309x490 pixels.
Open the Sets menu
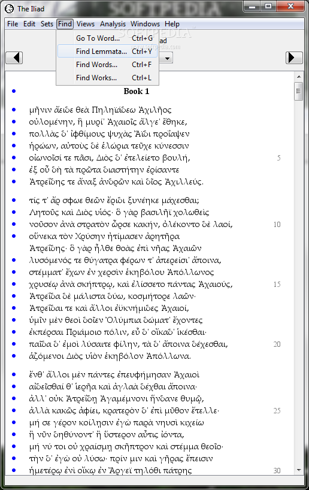click(47, 24)
